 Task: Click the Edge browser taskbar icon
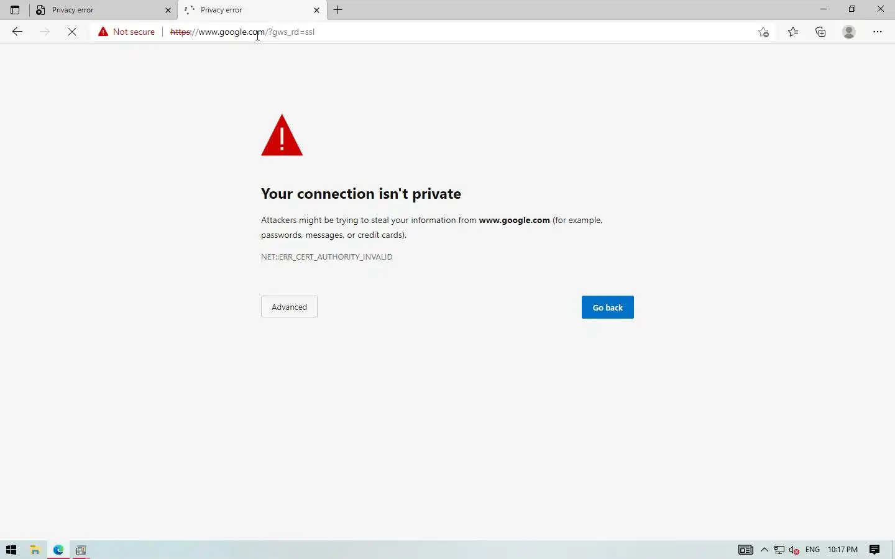coord(58,550)
